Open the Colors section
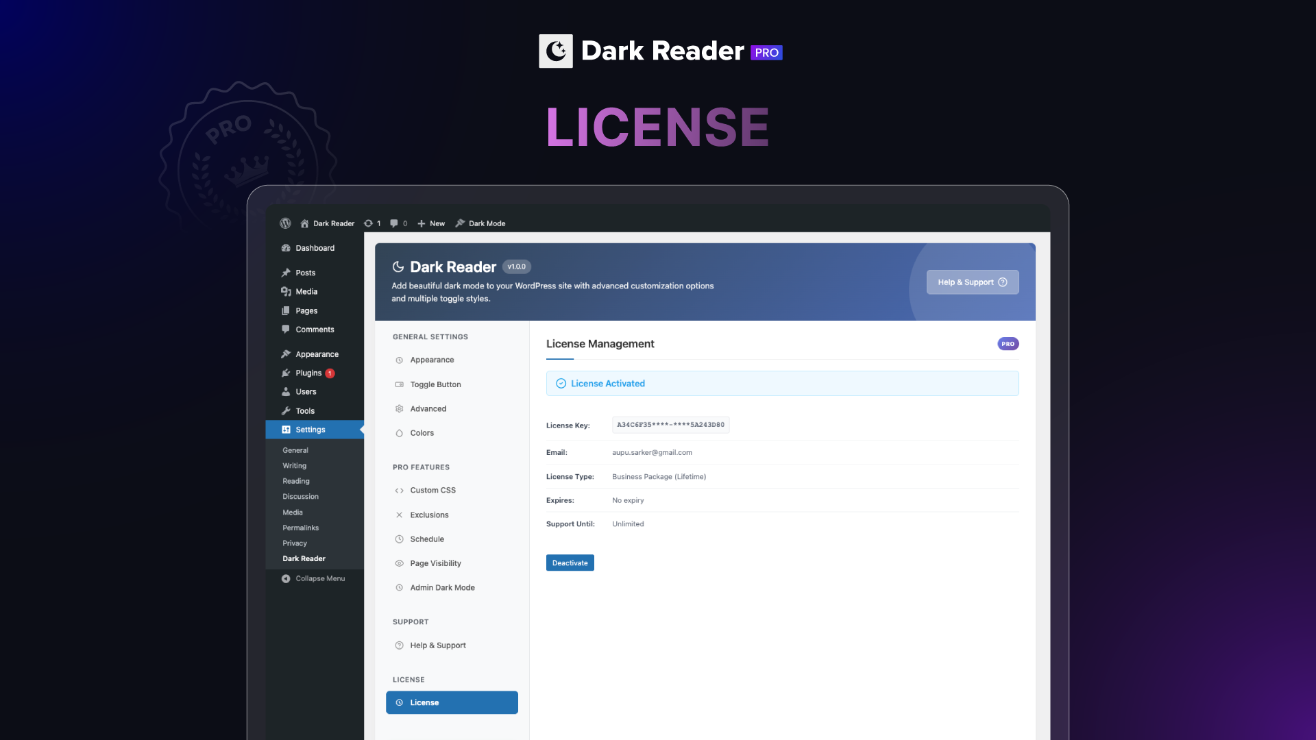The width and height of the screenshot is (1316, 740). (421, 433)
